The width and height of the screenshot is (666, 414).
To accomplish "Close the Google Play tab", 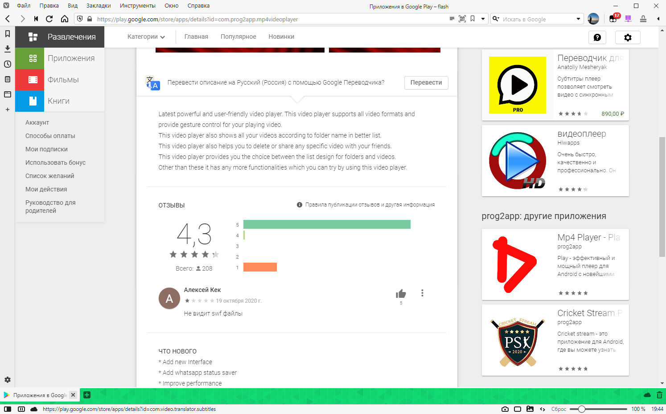I will [x=73, y=395].
